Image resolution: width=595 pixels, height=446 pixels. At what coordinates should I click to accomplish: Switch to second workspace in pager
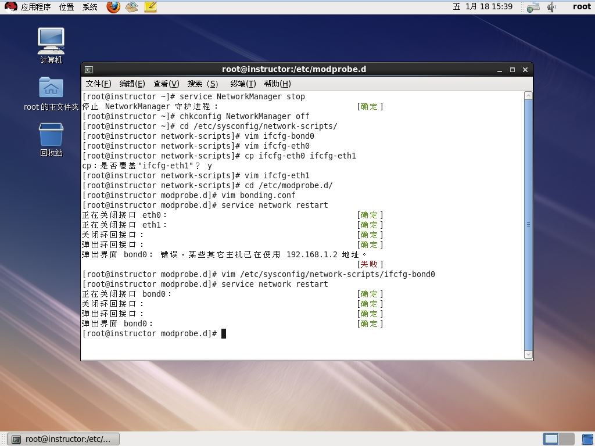[x=567, y=439]
